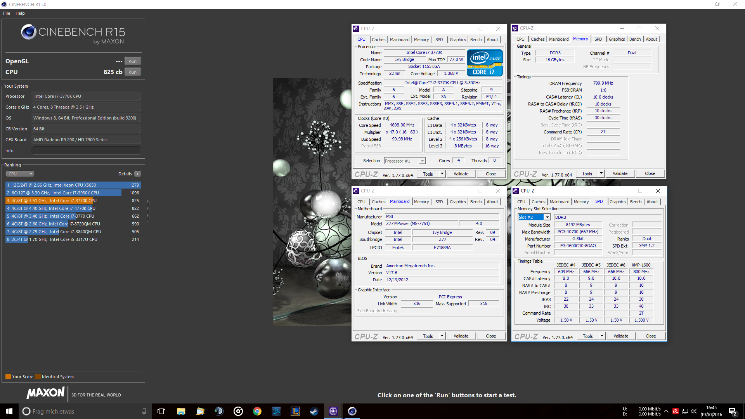Open the photo gallery taskbar icon
The image size is (745, 419).
click(x=200, y=411)
